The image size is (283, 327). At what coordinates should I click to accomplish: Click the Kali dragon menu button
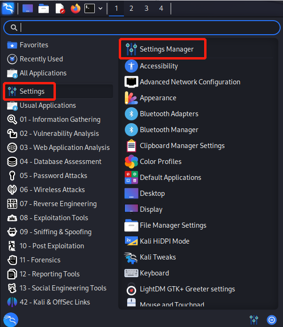pos(8,8)
